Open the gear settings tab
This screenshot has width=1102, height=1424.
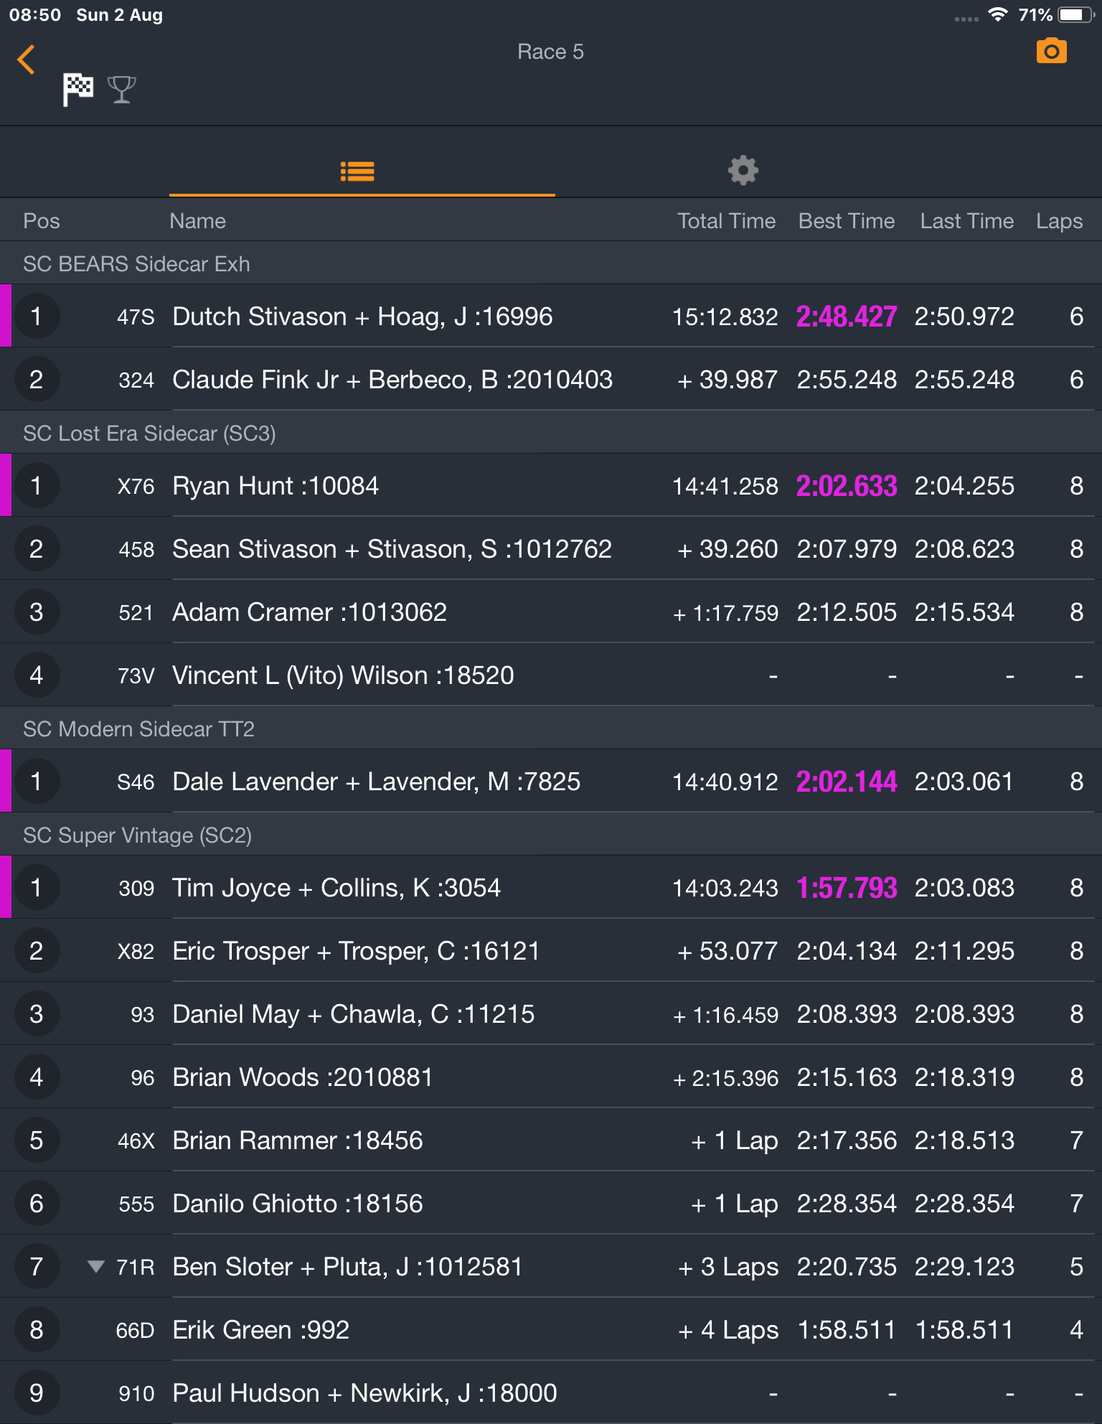click(743, 170)
